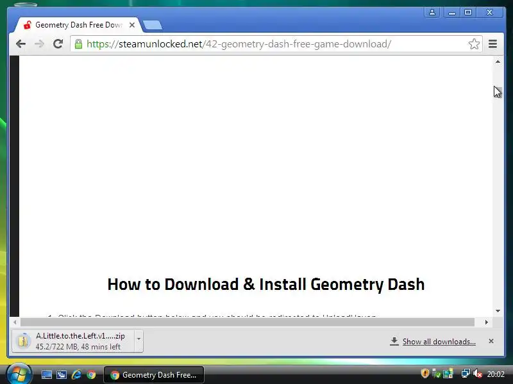The image size is (513, 384).
Task: Click the 20:02 system clock
Action: coord(496,374)
